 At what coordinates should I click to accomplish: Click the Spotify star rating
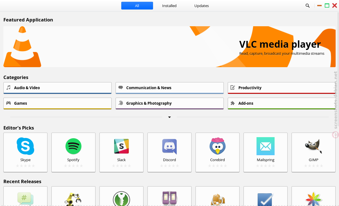pos(73,166)
